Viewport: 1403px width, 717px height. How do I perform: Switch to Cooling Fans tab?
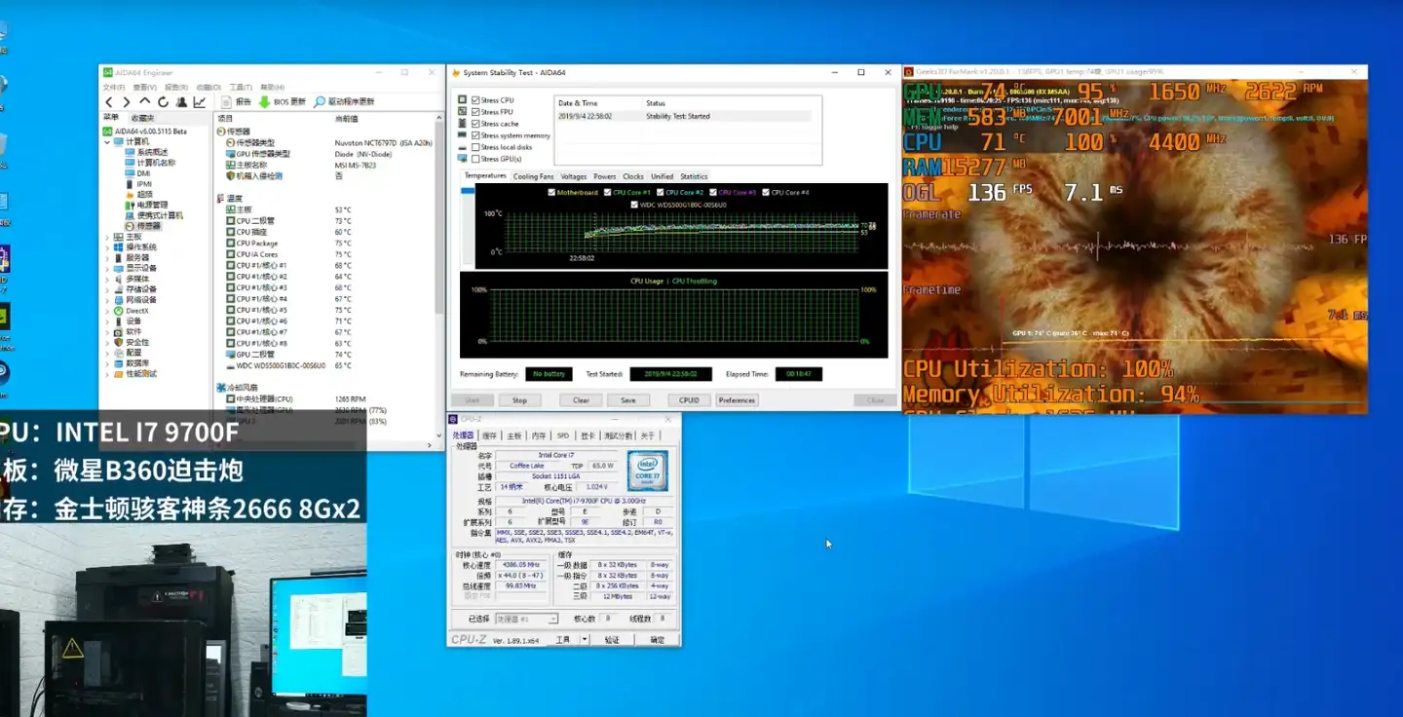(x=533, y=176)
